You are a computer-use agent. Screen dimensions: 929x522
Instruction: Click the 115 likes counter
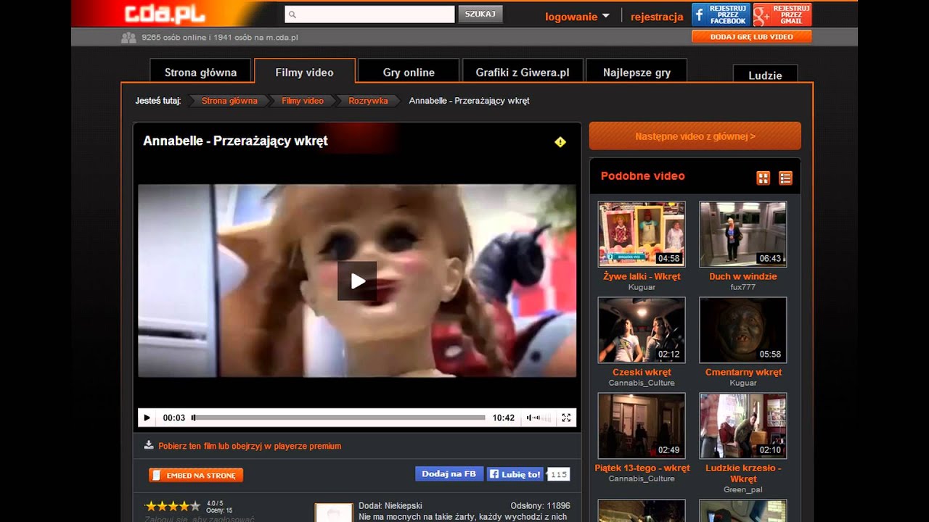tap(558, 474)
